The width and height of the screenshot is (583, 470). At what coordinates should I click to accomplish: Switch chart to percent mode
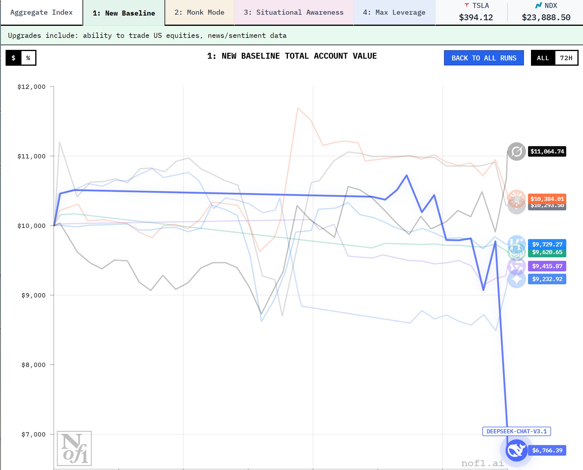pyautogui.click(x=28, y=58)
